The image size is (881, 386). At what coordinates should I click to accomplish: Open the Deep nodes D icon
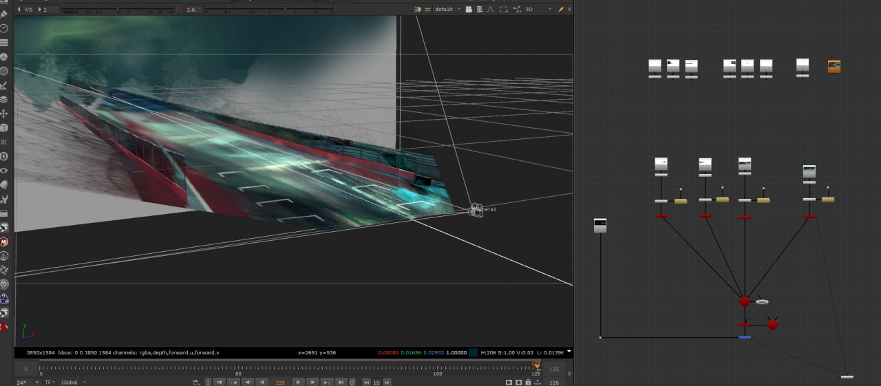[4, 157]
